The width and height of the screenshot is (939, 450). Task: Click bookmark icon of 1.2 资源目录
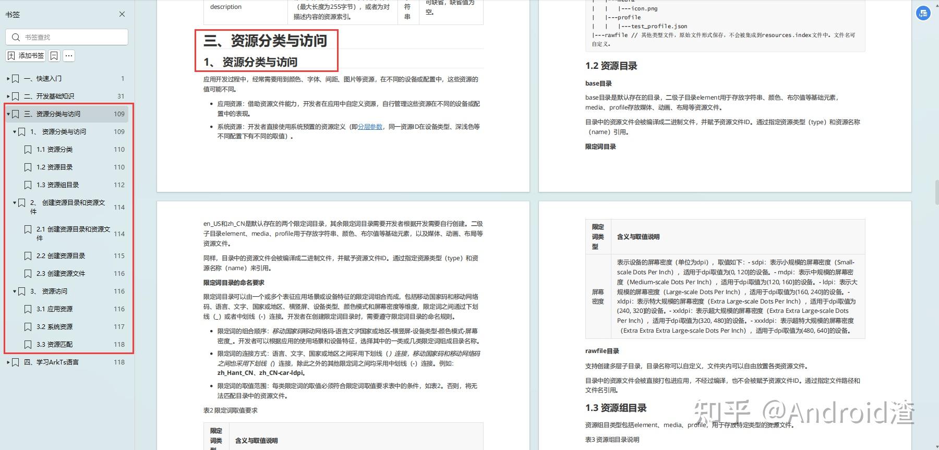tap(28, 167)
